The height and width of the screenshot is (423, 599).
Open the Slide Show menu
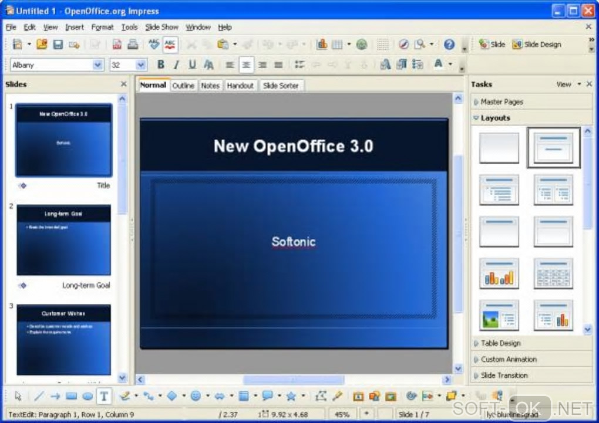(x=161, y=27)
